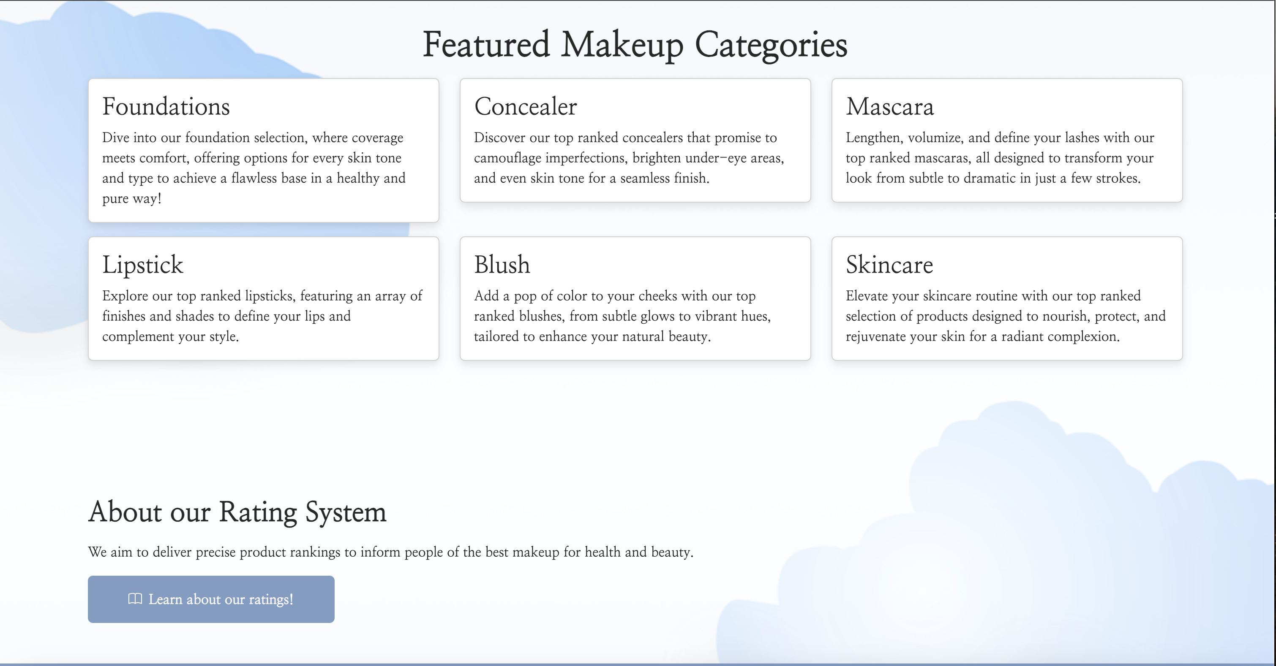Select the Foundations heading

coord(166,106)
